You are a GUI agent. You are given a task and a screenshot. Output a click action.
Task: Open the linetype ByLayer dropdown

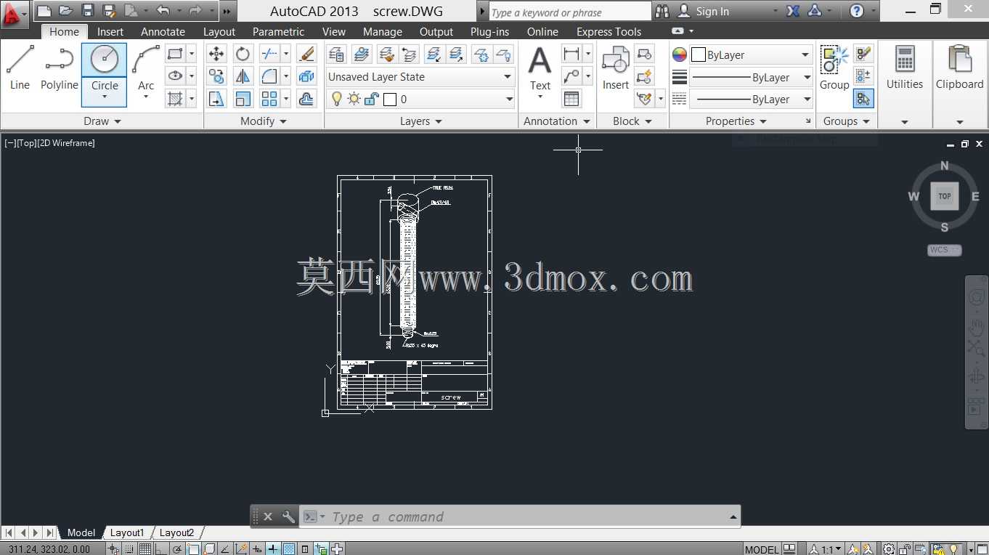750,100
